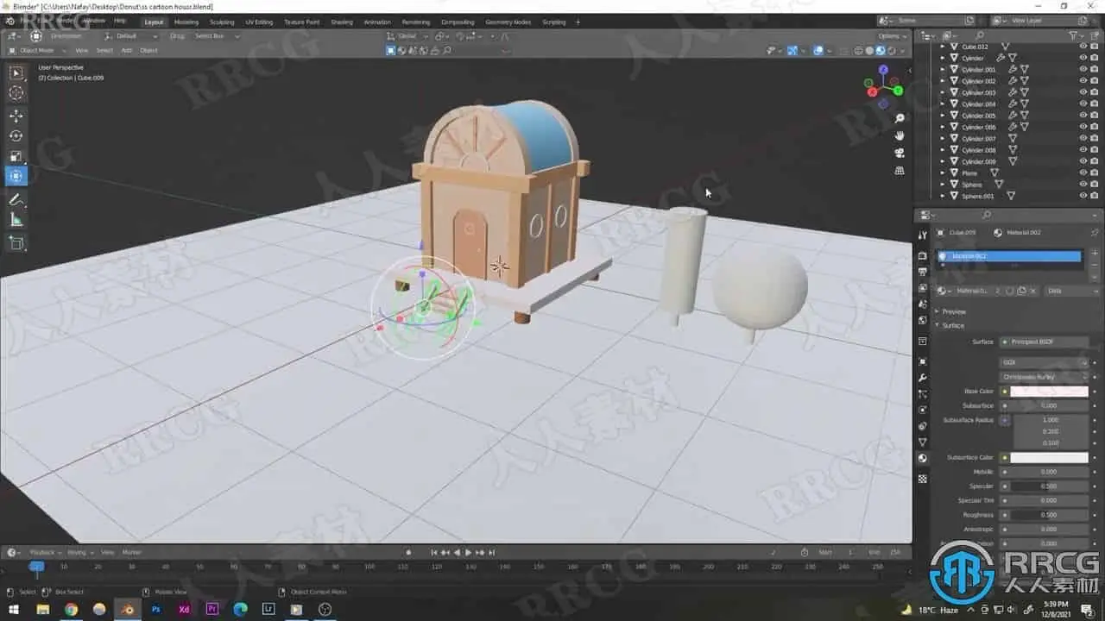Expand the Preview panel in material properties
The height and width of the screenshot is (621, 1105).
(x=954, y=311)
